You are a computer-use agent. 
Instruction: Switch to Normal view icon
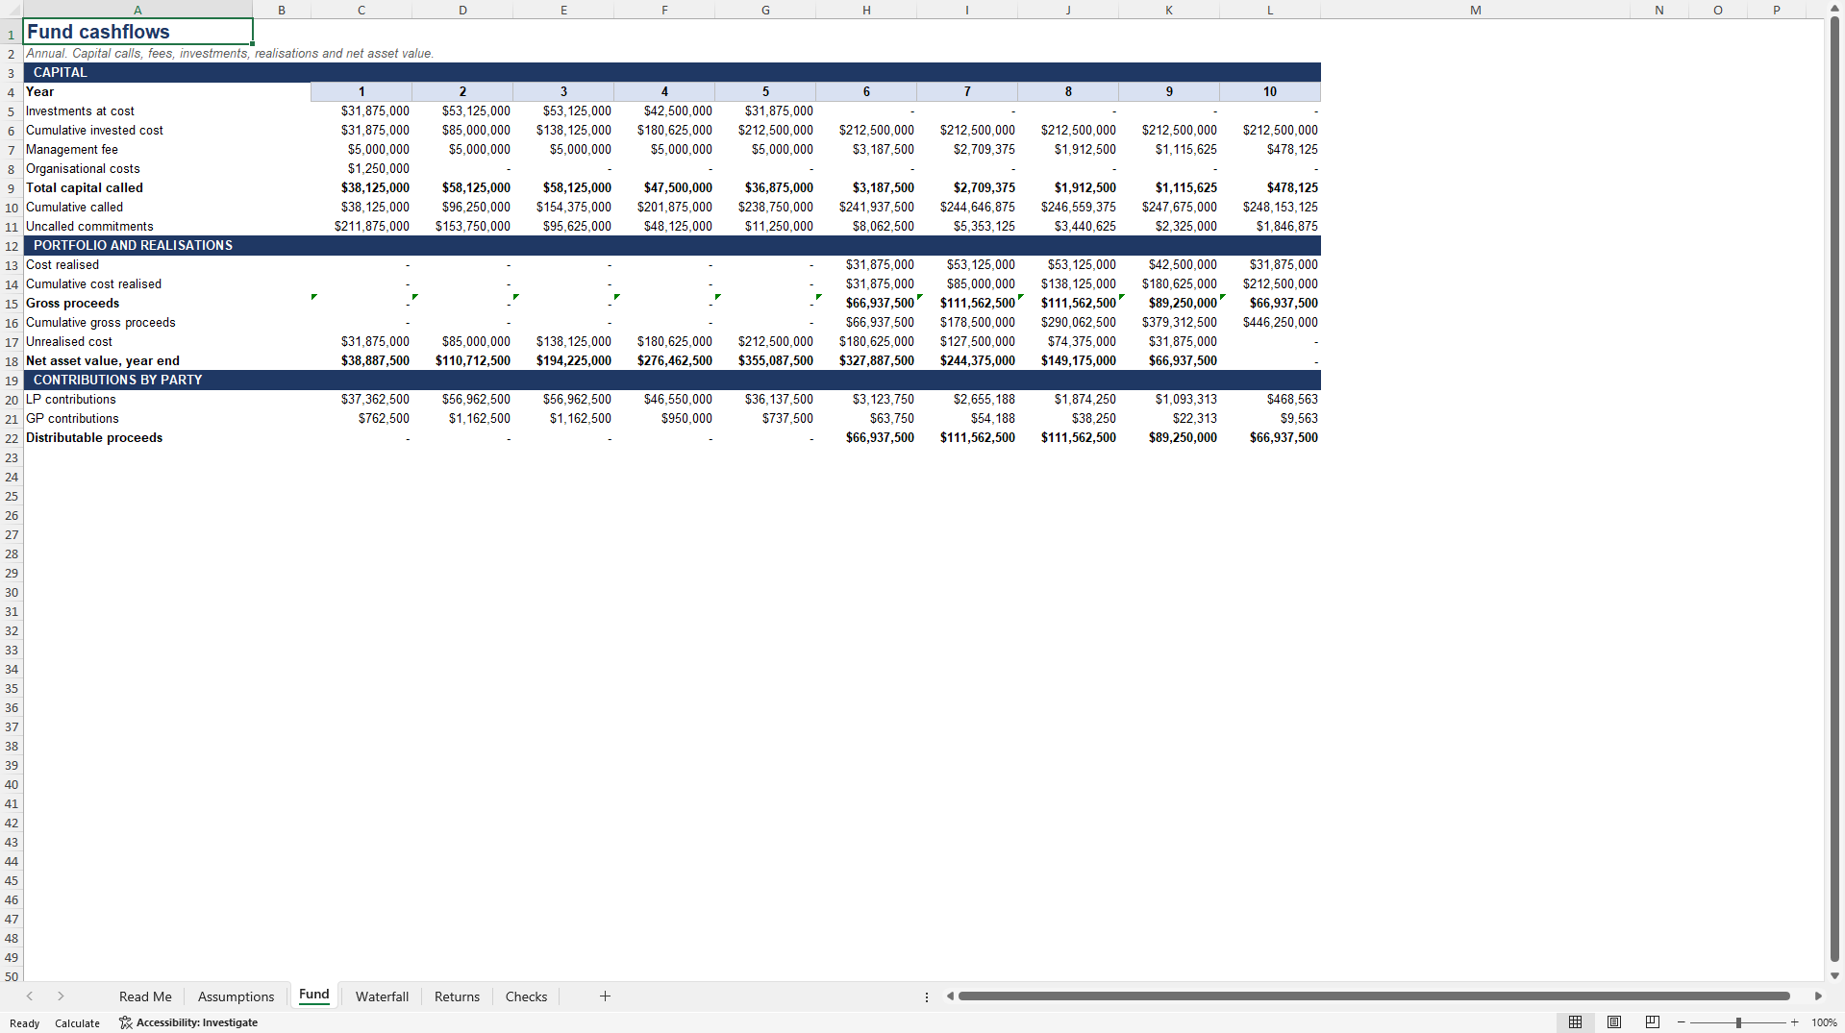pyautogui.click(x=1575, y=1022)
